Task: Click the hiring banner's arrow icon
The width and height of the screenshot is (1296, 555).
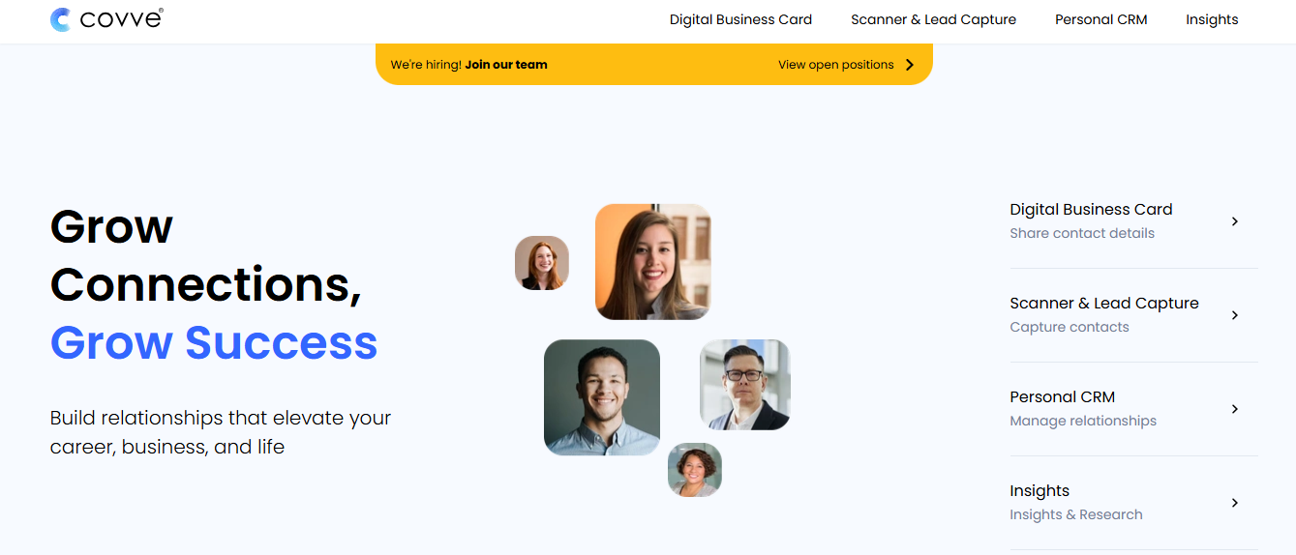Action: click(909, 65)
